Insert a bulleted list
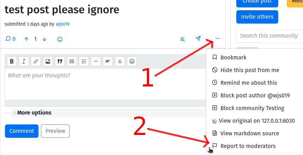Viewport: 303px width, 155px height. [x=72, y=62]
